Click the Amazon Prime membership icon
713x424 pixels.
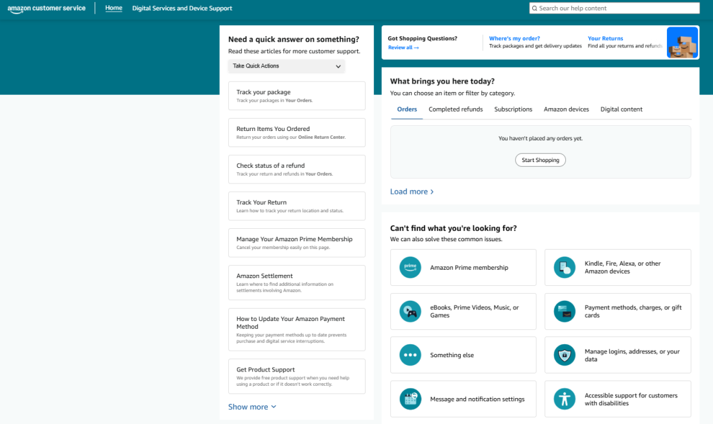[410, 268]
